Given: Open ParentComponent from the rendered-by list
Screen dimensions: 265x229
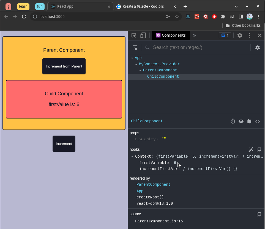Looking at the screenshot, I should click(x=153, y=185).
